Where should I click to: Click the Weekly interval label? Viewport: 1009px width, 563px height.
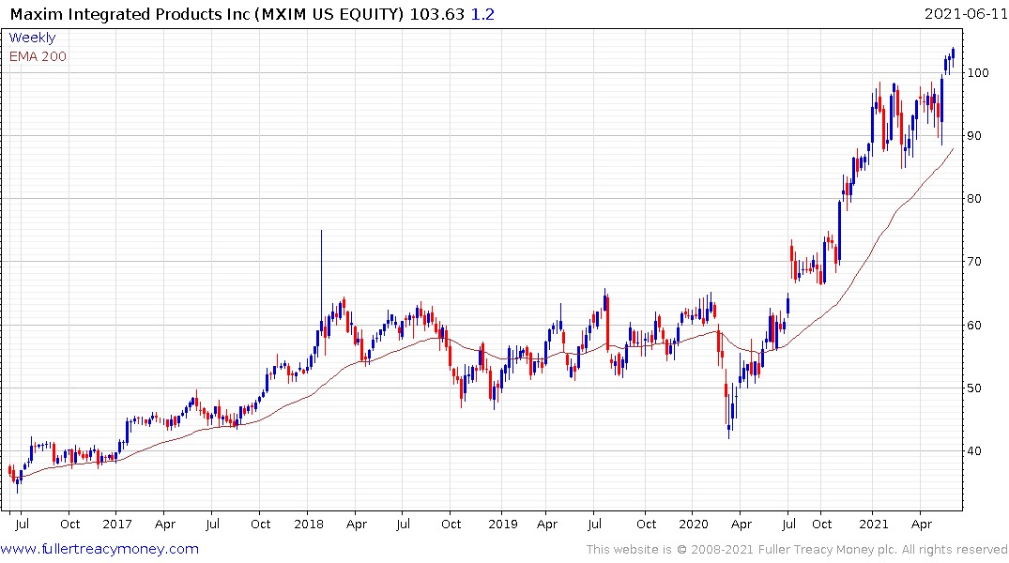click(x=32, y=38)
